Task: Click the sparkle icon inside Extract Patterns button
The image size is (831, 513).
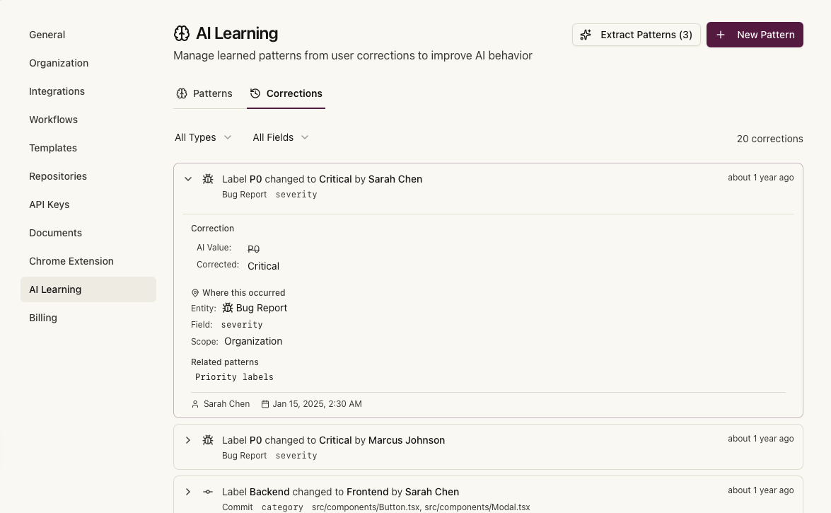Action: tap(586, 34)
